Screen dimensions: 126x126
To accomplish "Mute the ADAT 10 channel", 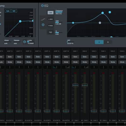I will click(x=10, y=62).
